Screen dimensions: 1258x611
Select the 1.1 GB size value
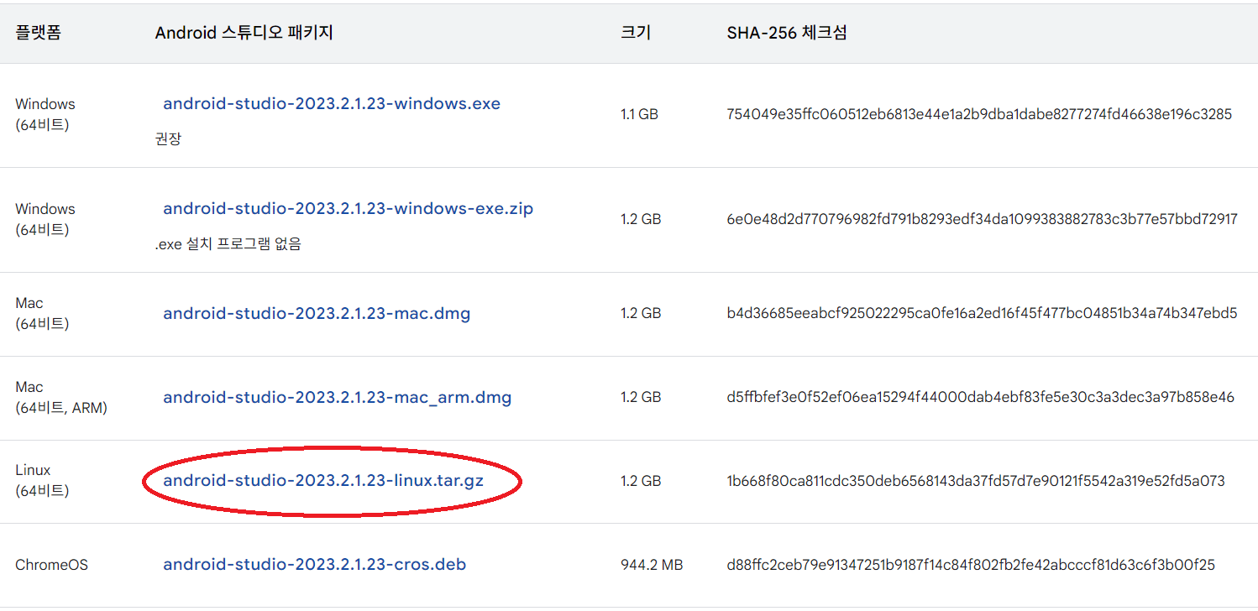(639, 114)
